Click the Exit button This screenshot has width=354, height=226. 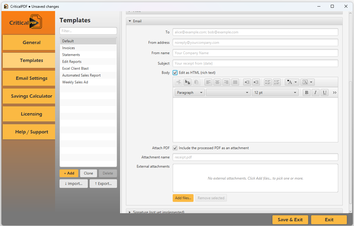tap(329, 220)
